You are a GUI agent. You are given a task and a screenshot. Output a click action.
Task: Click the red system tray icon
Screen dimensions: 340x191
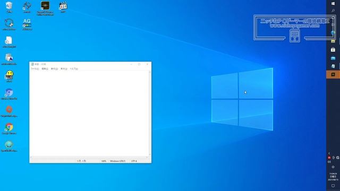(329, 158)
